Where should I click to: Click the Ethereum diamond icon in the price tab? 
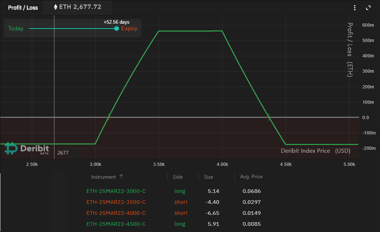pos(56,7)
